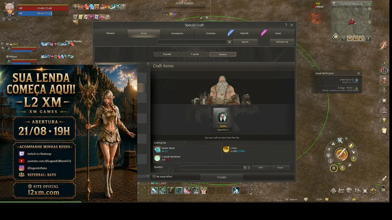Viewport: 392px width, 220px height.
Task: Open help for Special Craft window
Action: (x=286, y=25)
